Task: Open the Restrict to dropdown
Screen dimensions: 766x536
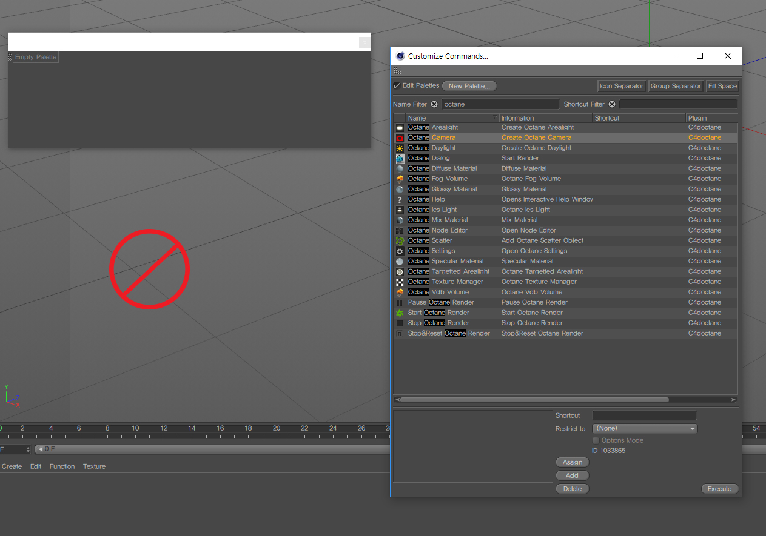Action: [x=645, y=429]
